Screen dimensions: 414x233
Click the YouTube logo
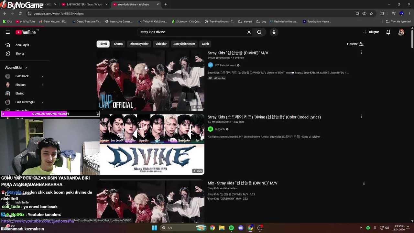[26, 32]
